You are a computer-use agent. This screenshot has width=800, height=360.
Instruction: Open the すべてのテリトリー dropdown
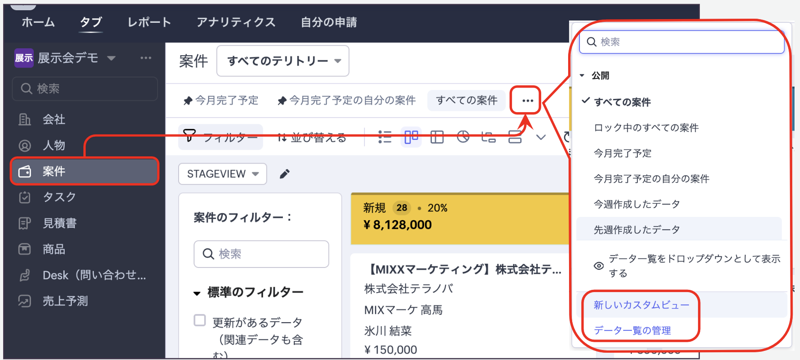tap(283, 61)
